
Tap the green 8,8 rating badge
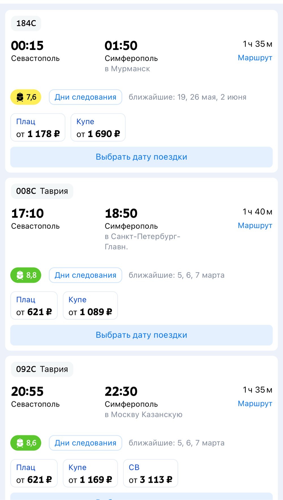click(26, 275)
